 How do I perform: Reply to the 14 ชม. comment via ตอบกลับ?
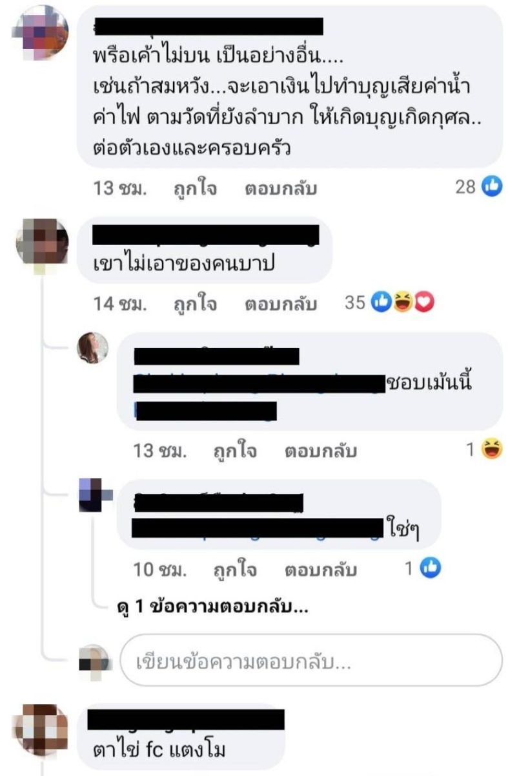281,304
